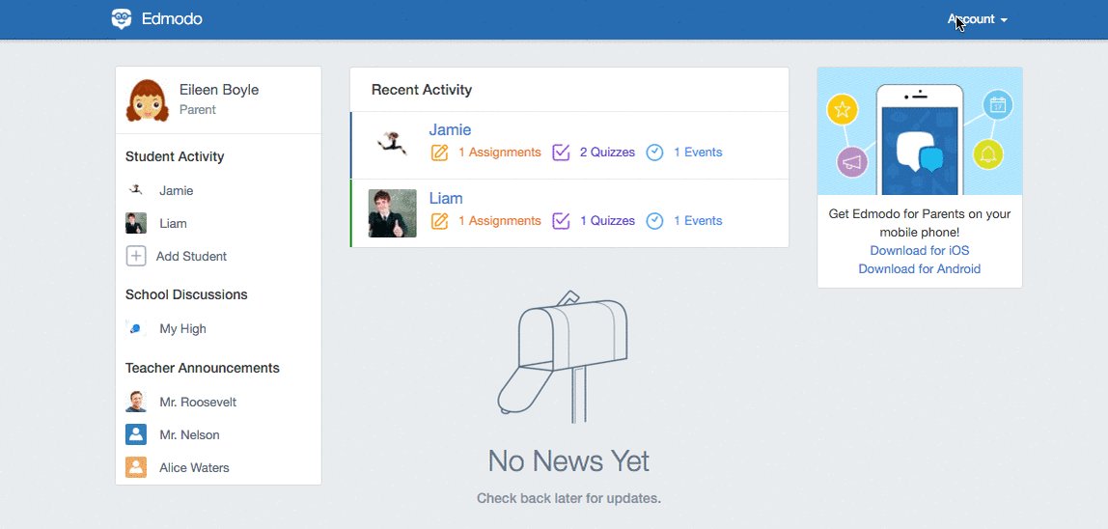Click the School Discussions heading
The width and height of the screenshot is (1108, 529).
[186, 295]
